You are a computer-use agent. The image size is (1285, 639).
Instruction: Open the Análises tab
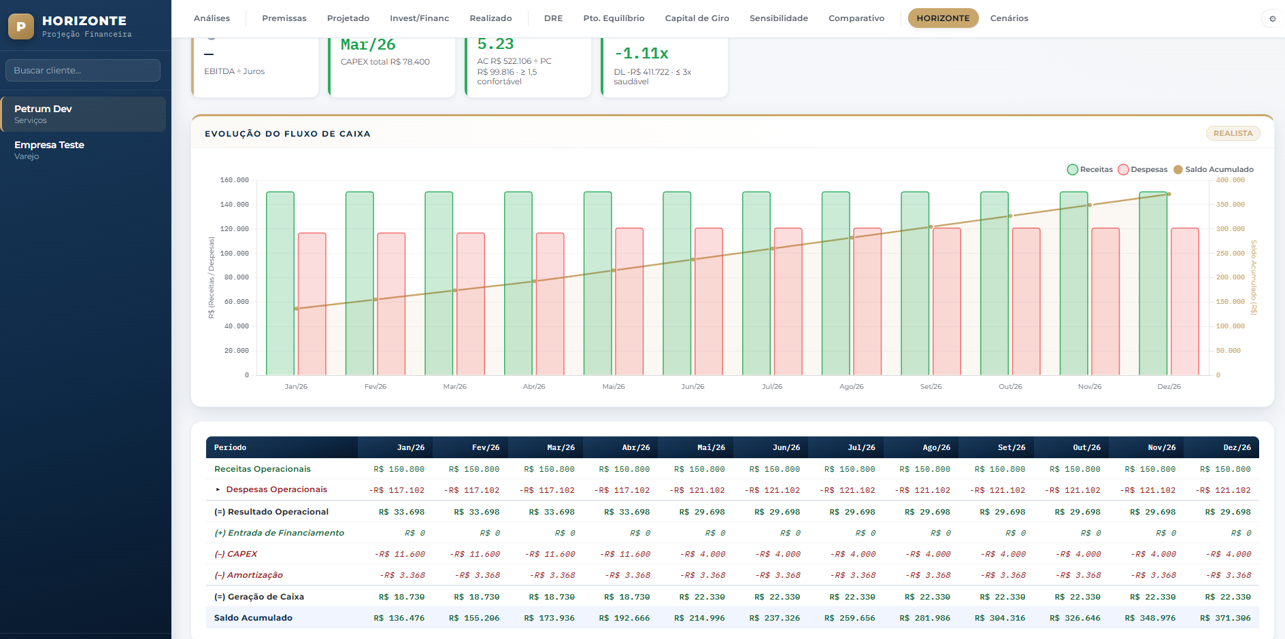coord(212,18)
